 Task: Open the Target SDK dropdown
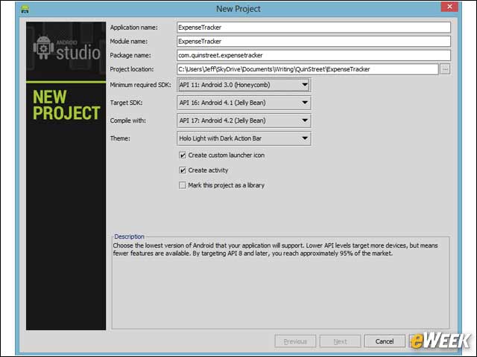point(244,103)
